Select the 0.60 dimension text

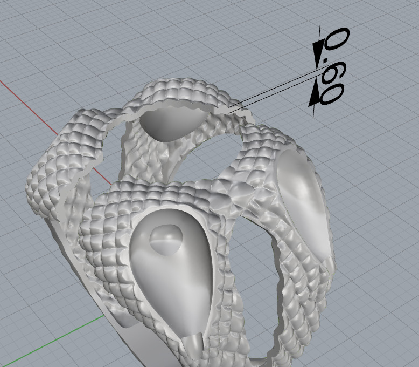tap(334, 66)
